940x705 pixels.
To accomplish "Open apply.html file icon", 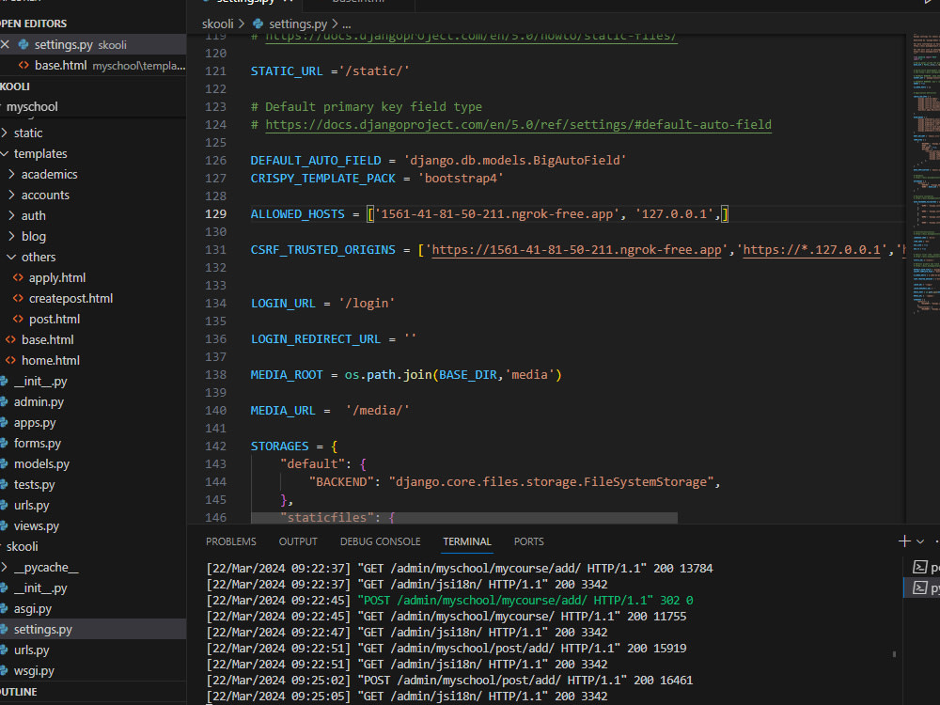I will tap(18, 277).
